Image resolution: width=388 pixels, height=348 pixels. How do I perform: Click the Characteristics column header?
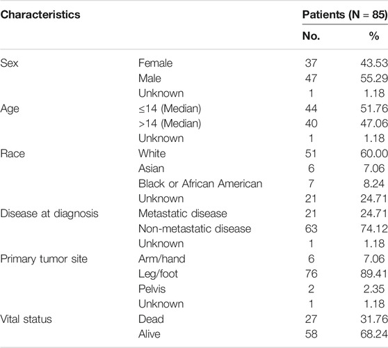coord(40,15)
